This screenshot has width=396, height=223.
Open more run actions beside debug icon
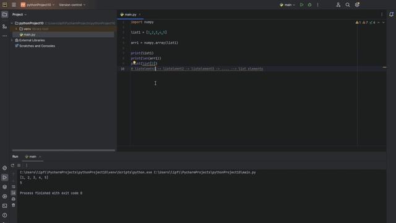[x=317, y=5]
